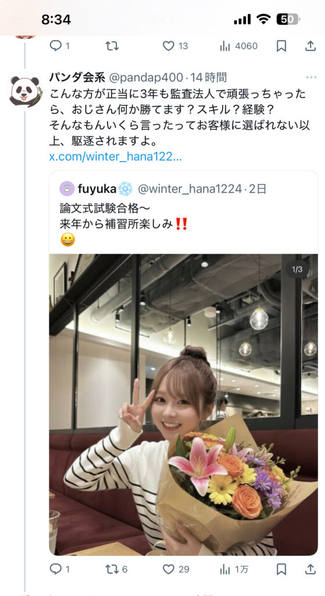Open the three-dot menu on the パンダ会系 post
The height and width of the screenshot is (596, 325).
click(x=311, y=77)
